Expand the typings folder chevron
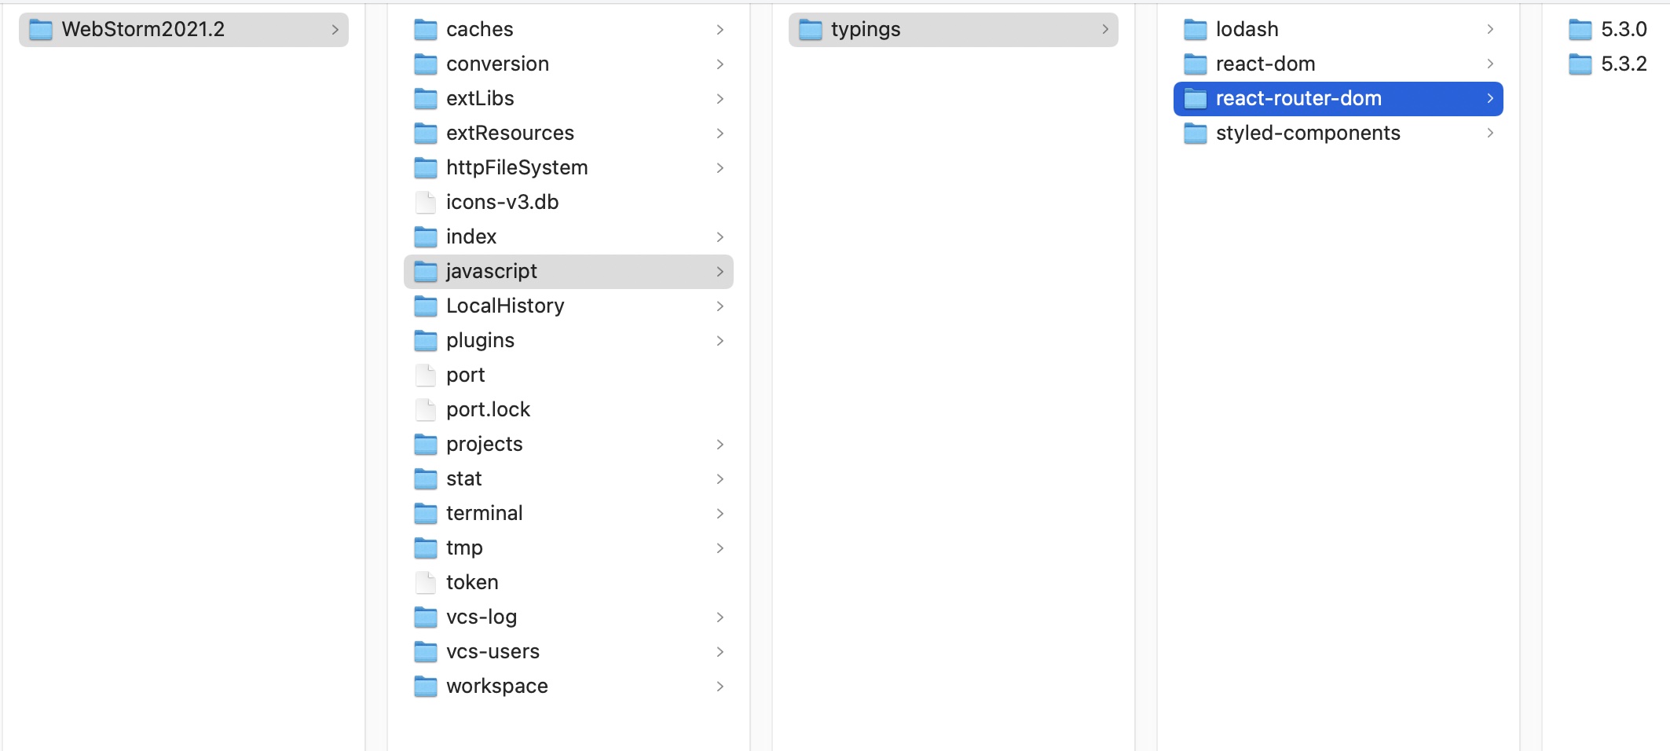Image resolution: width=1670 pixels, height=751 pixels. 1105,30
